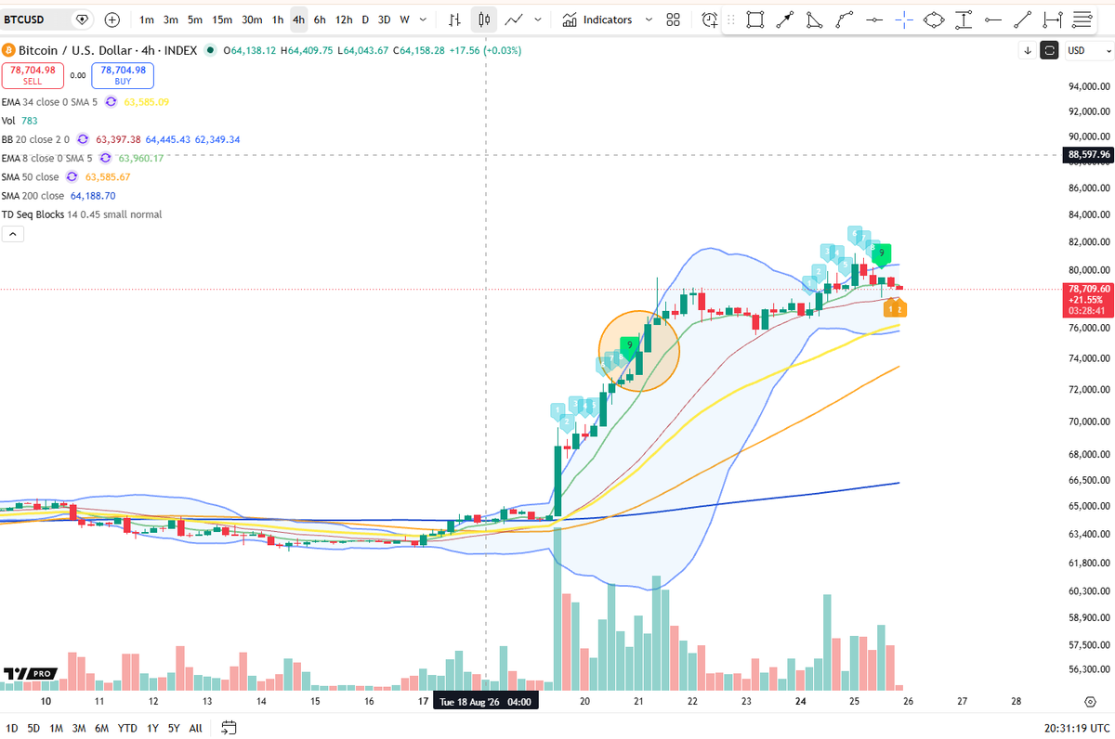This screenshot has height=739, width=1115.
Task: Click the green market status dot
Action: [x=212, y=50]
